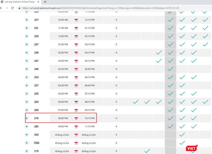Expand flight 285 row details
Viewport: 212px width, 154px height.
coord(27,127)
